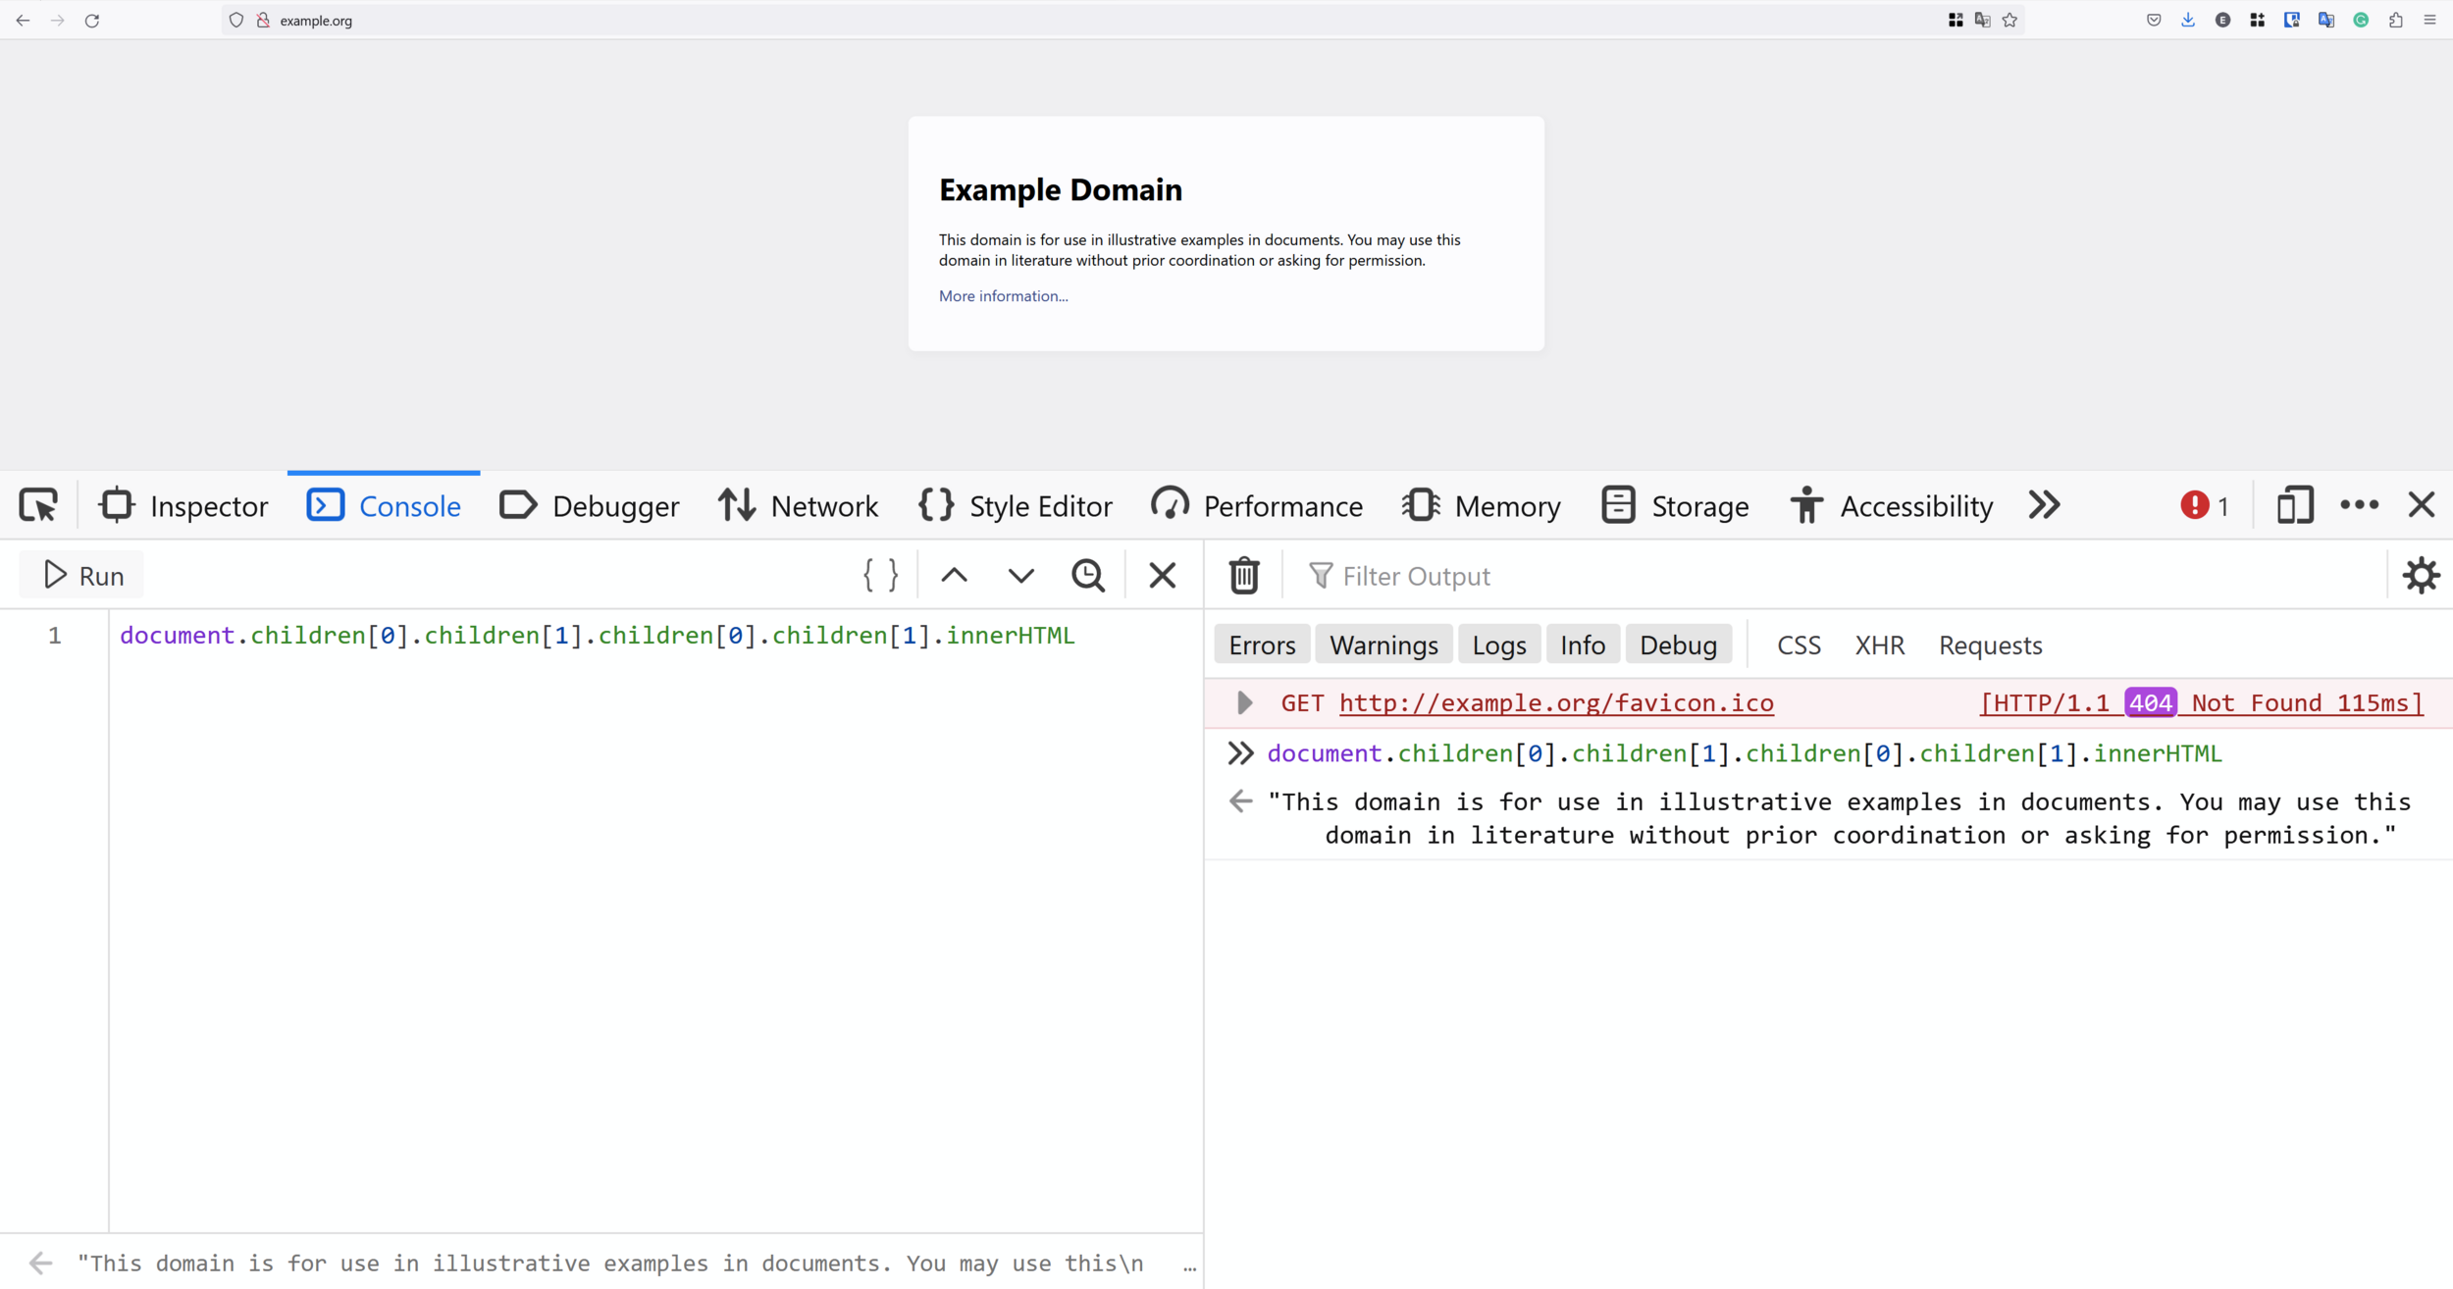This screenshot has height=1289, width=2453.
Task: Show more devtools tabs chevron
Action: point(2044,505)
